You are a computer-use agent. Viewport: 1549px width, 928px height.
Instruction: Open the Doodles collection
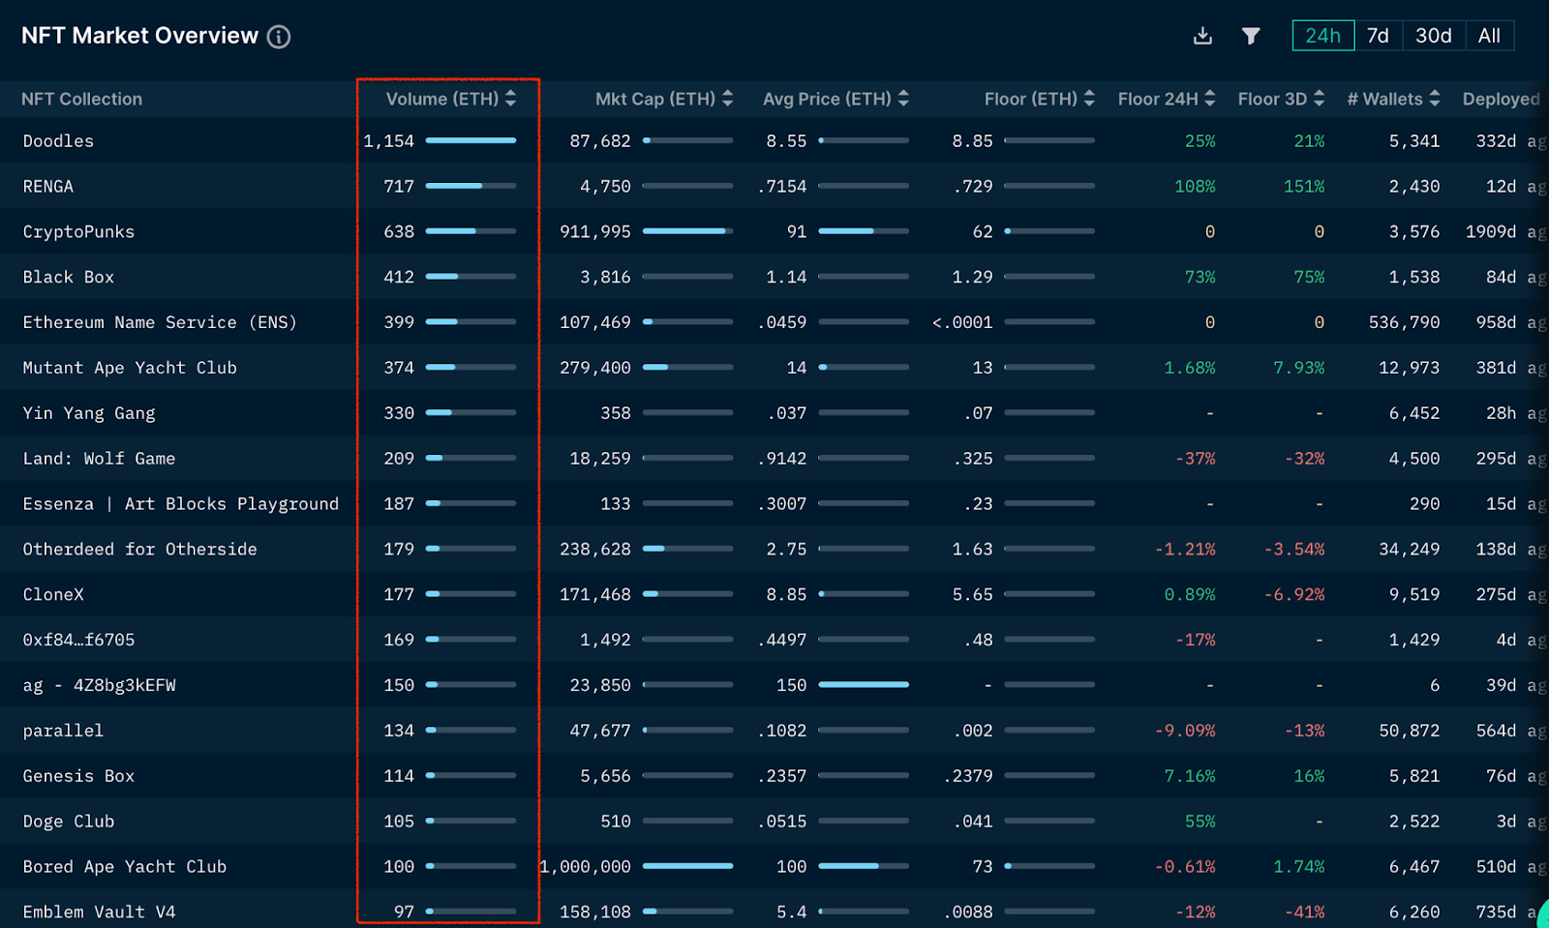pos(58,141)
